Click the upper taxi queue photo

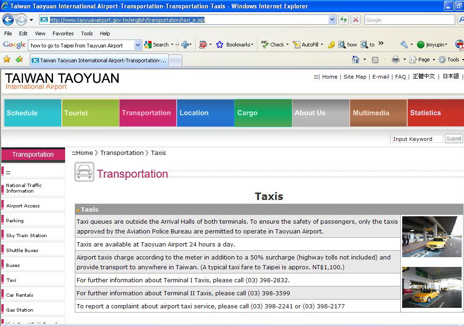tap(432, 236)
